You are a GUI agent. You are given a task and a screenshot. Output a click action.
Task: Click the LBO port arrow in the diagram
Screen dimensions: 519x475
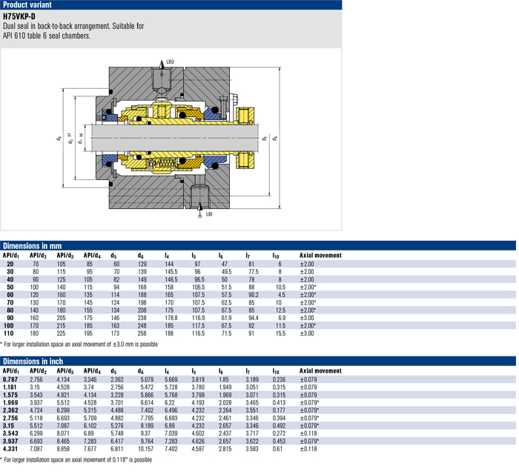point(159,62)
